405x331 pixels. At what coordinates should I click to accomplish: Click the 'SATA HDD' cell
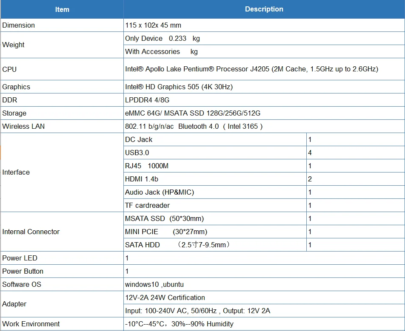[215, 245]
